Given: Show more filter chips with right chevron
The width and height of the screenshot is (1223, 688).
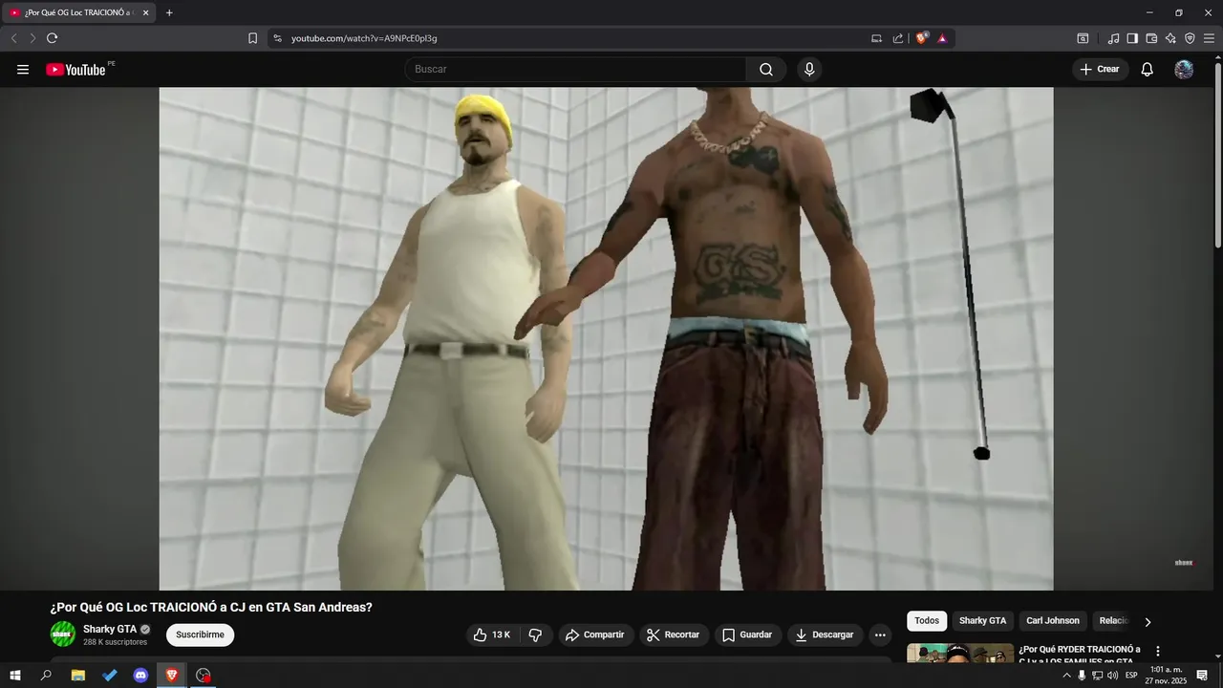Looking at the screenshot, I should click(1148, 622).
